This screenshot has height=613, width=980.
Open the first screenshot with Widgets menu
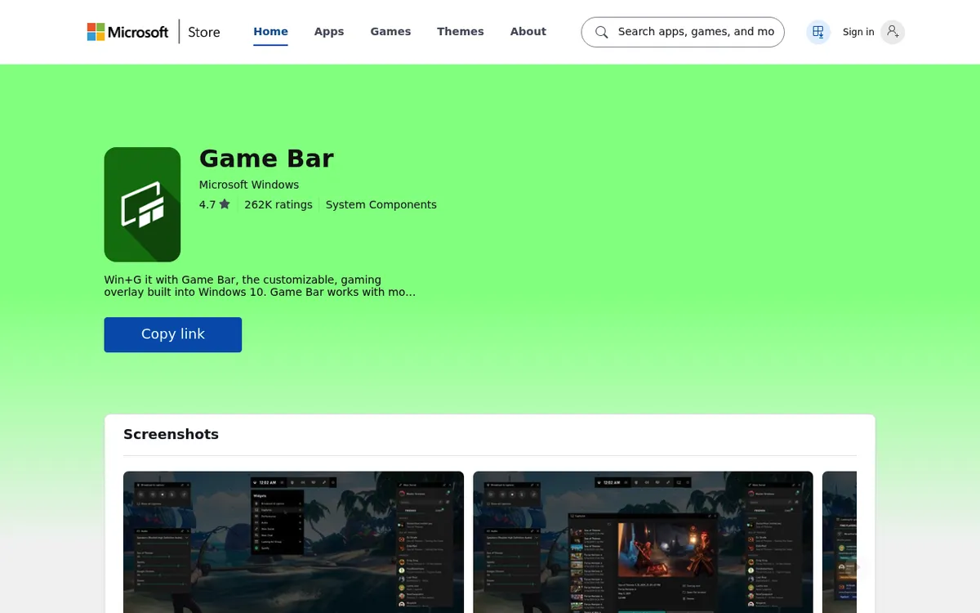293,542
